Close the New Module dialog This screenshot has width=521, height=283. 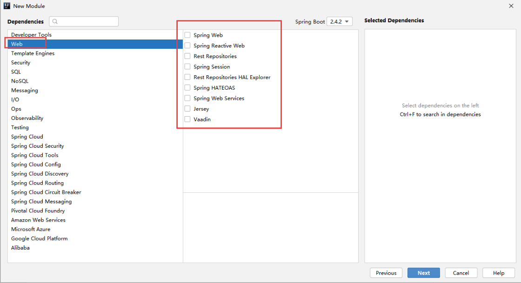point(511,6)
